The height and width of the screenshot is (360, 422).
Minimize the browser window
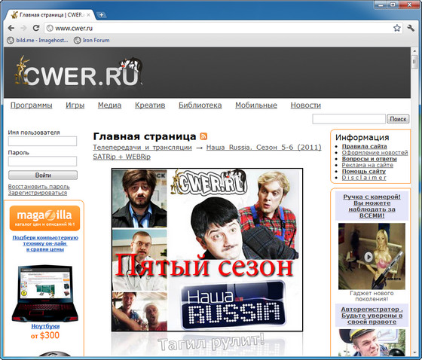[x=381, y=5]
